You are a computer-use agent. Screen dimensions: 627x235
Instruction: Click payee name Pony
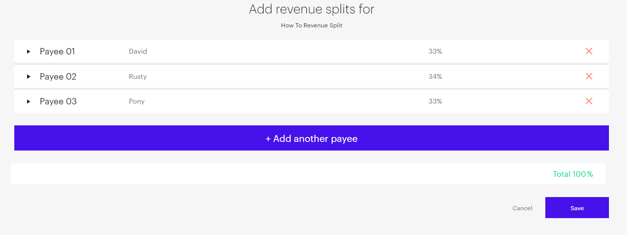point(137,101)
